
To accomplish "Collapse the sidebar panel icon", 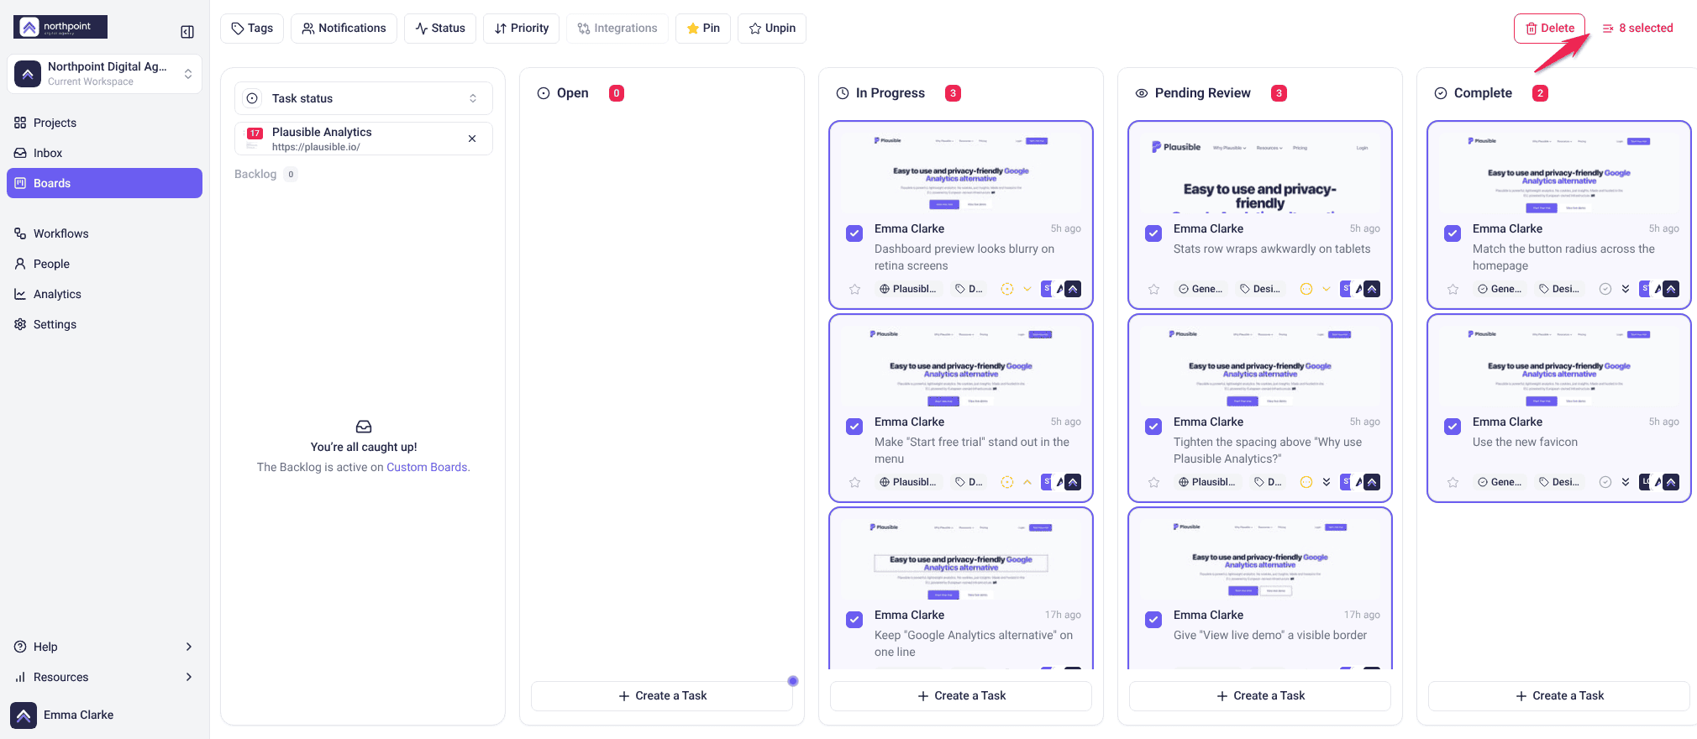I will coord(187,32).
